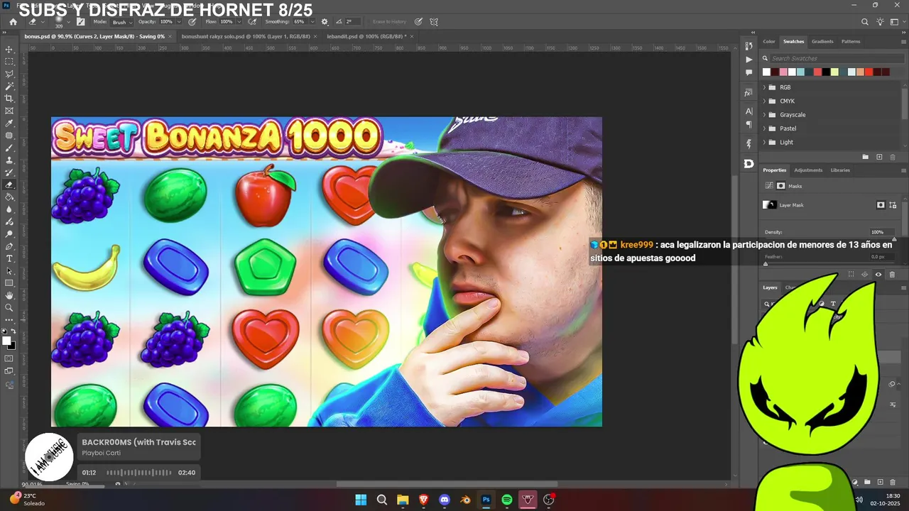This screenshot has width=909, height=511.
Task: Select the Move tool
Action: (9, 50)
